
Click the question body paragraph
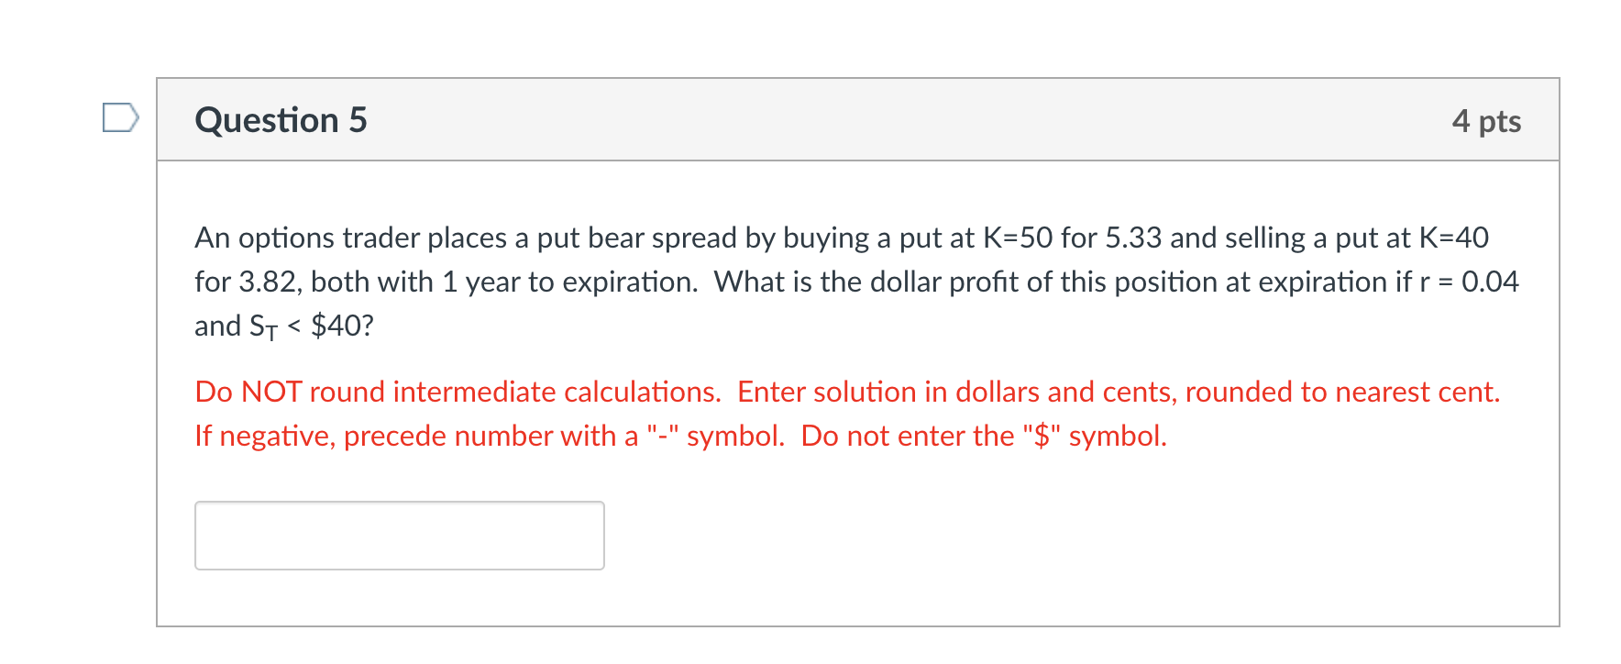point(733,282)
